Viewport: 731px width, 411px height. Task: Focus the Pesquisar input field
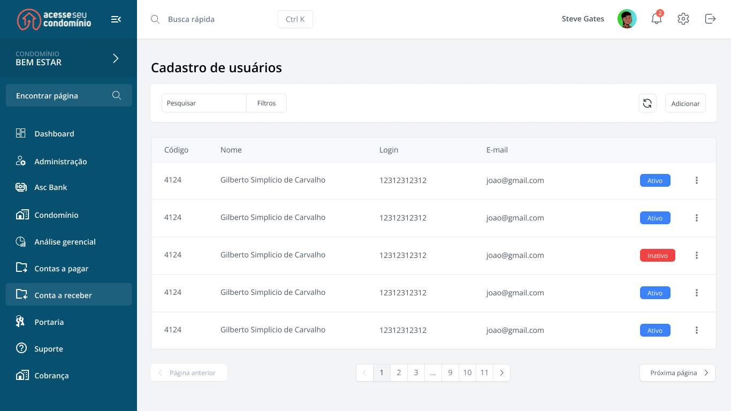coord(204,103)
